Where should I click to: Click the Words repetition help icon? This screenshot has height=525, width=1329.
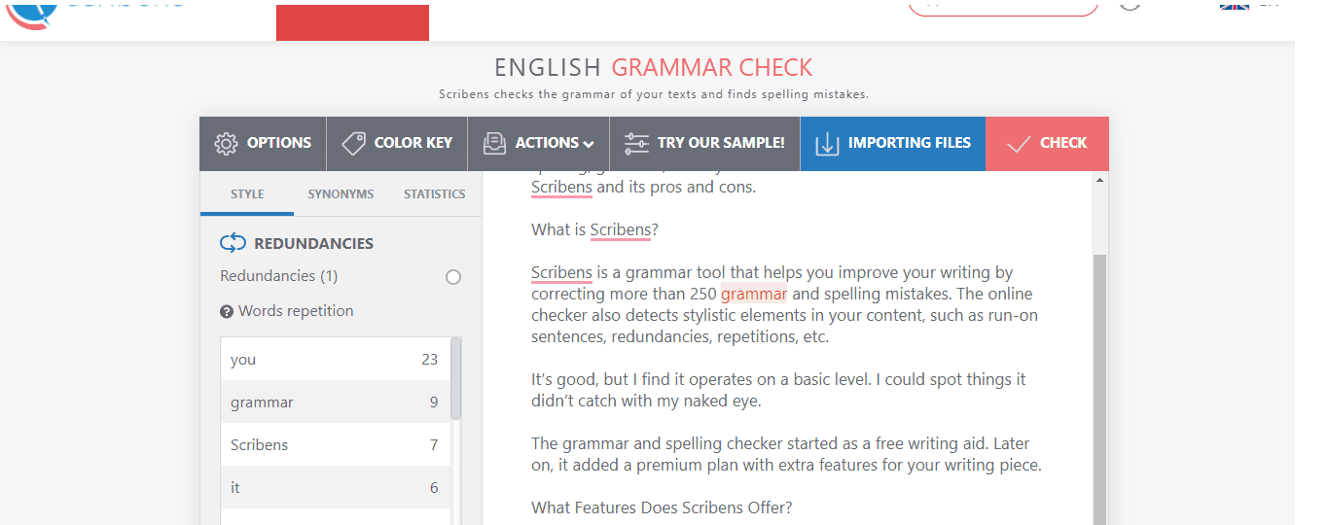pyautogui.click(x=227, y=312)
